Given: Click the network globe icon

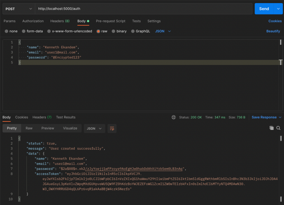Looking at the screenshot, I should coord(174,117).
